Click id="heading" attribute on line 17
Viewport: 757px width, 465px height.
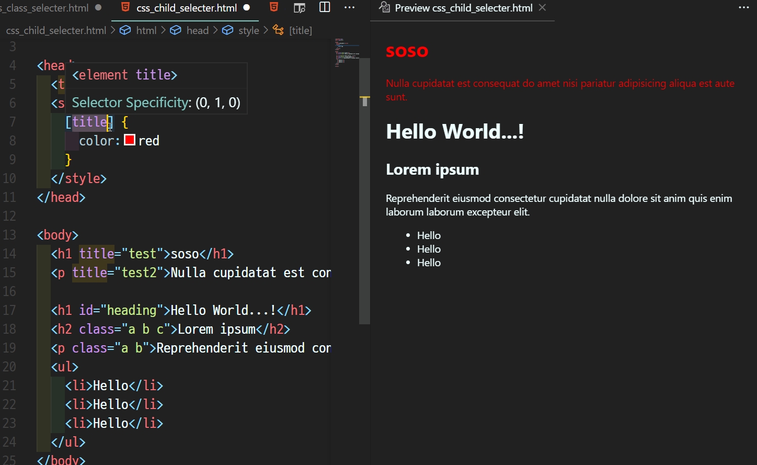pos(121,310)
